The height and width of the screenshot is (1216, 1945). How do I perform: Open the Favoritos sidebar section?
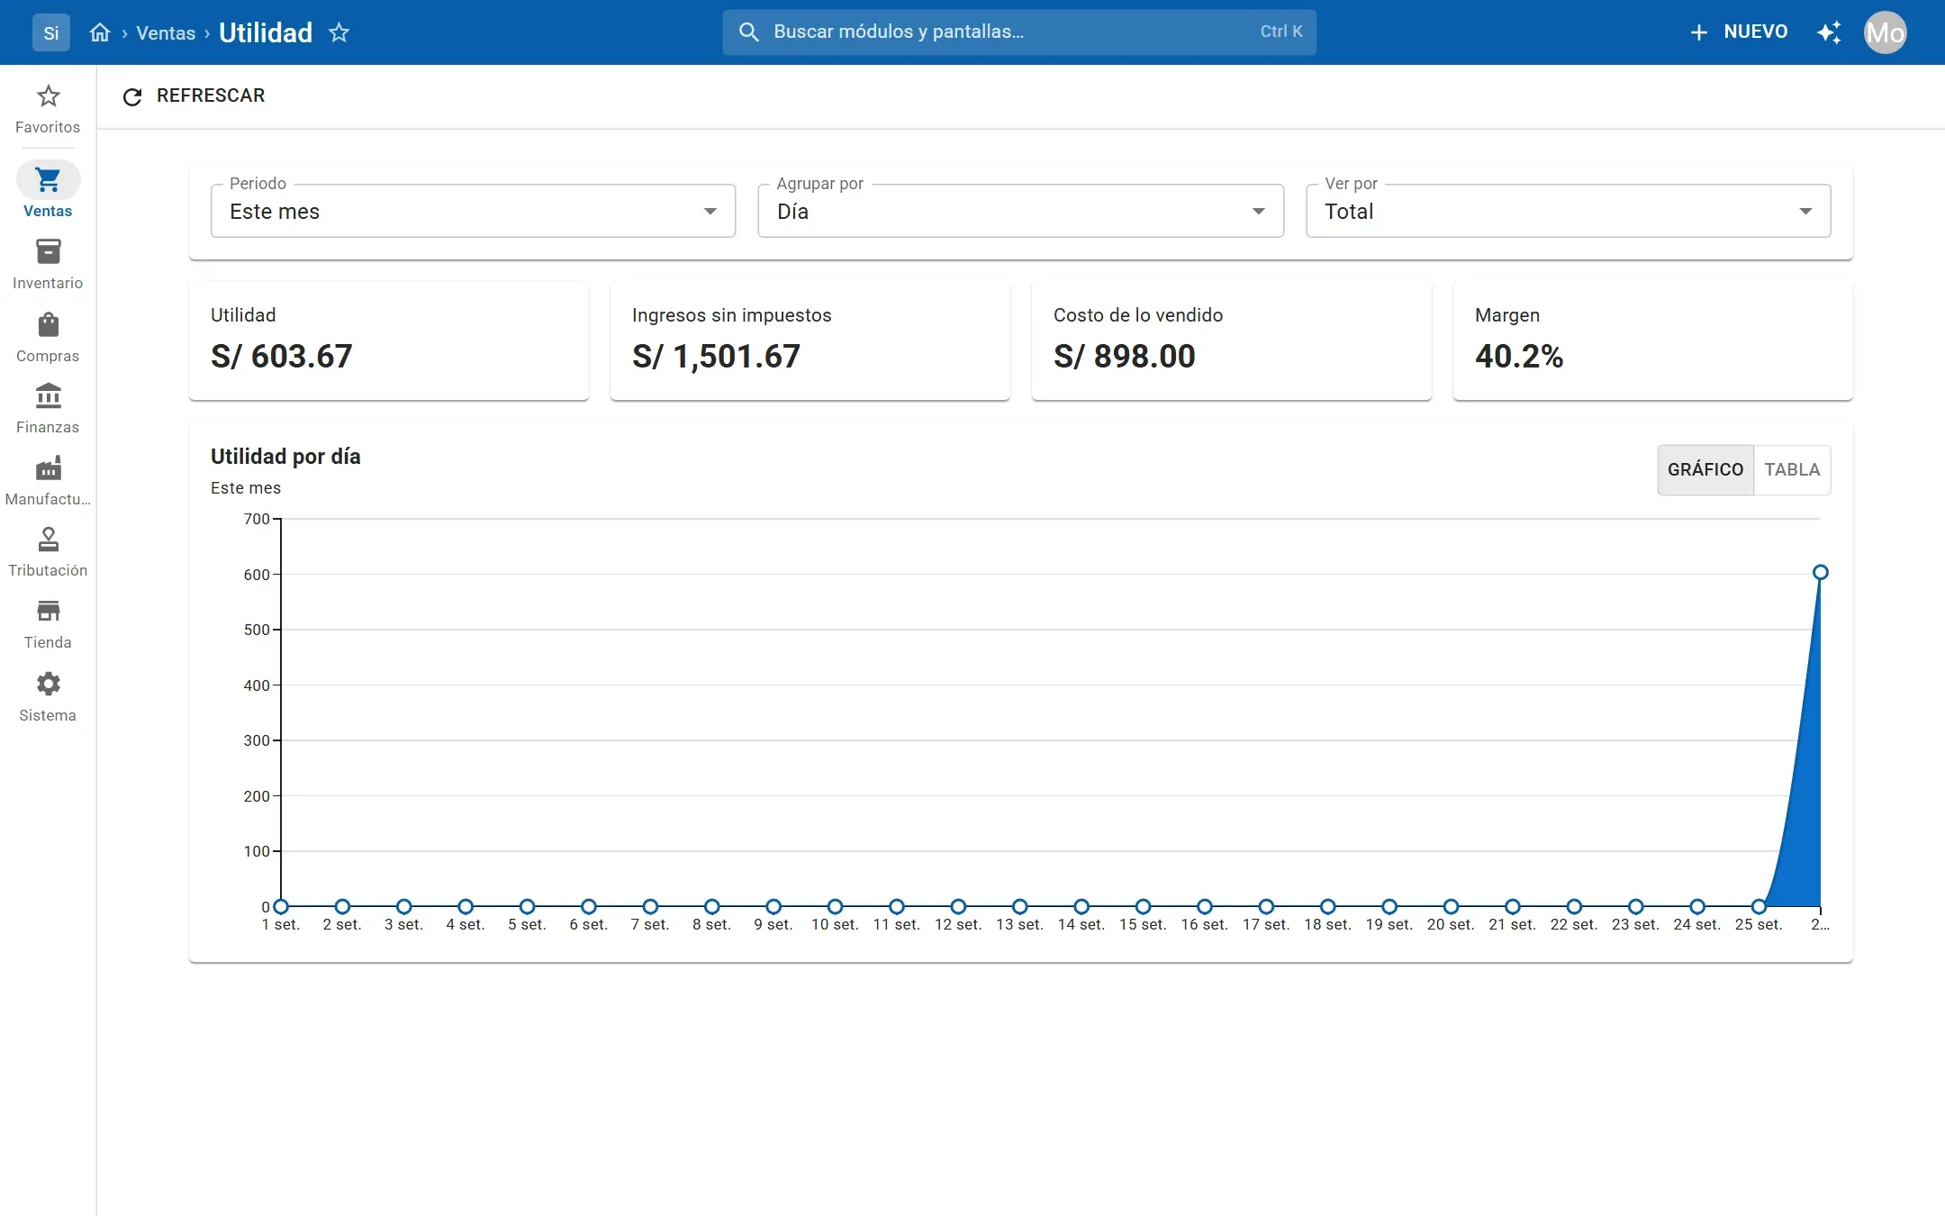tap(48, 109)
